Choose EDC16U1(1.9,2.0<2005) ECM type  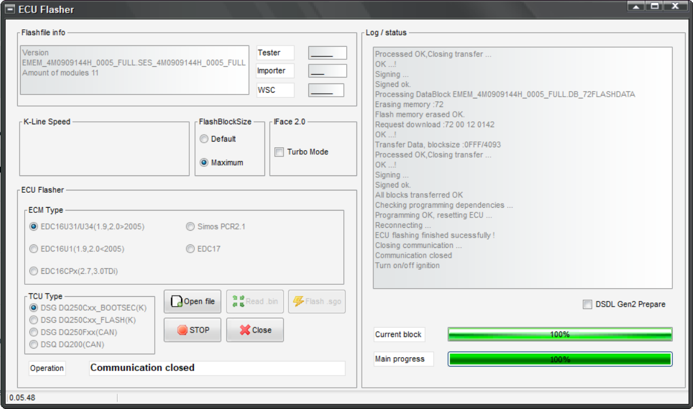click(x=34, y=249)
